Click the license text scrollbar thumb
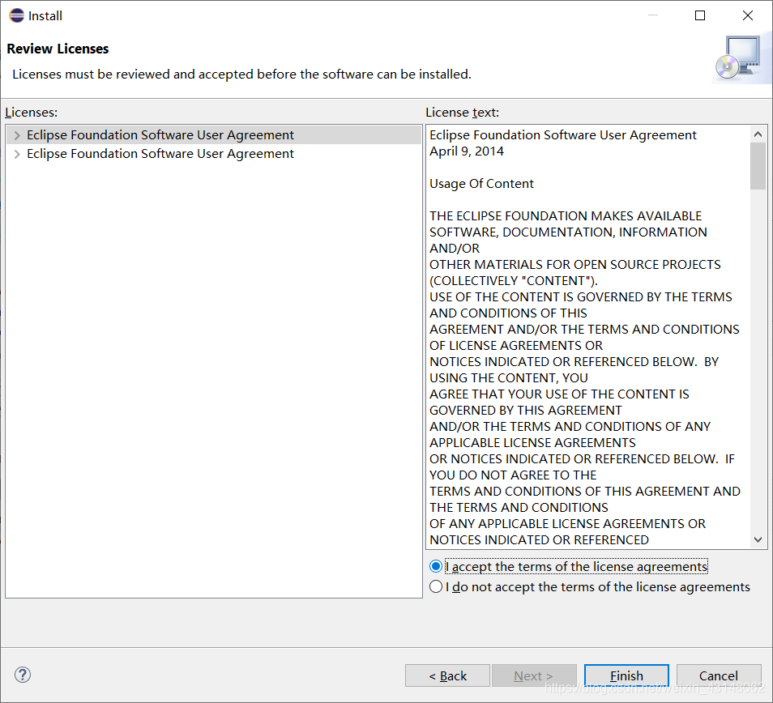This screenshot has height=703, width=773. tap(758, 166)
